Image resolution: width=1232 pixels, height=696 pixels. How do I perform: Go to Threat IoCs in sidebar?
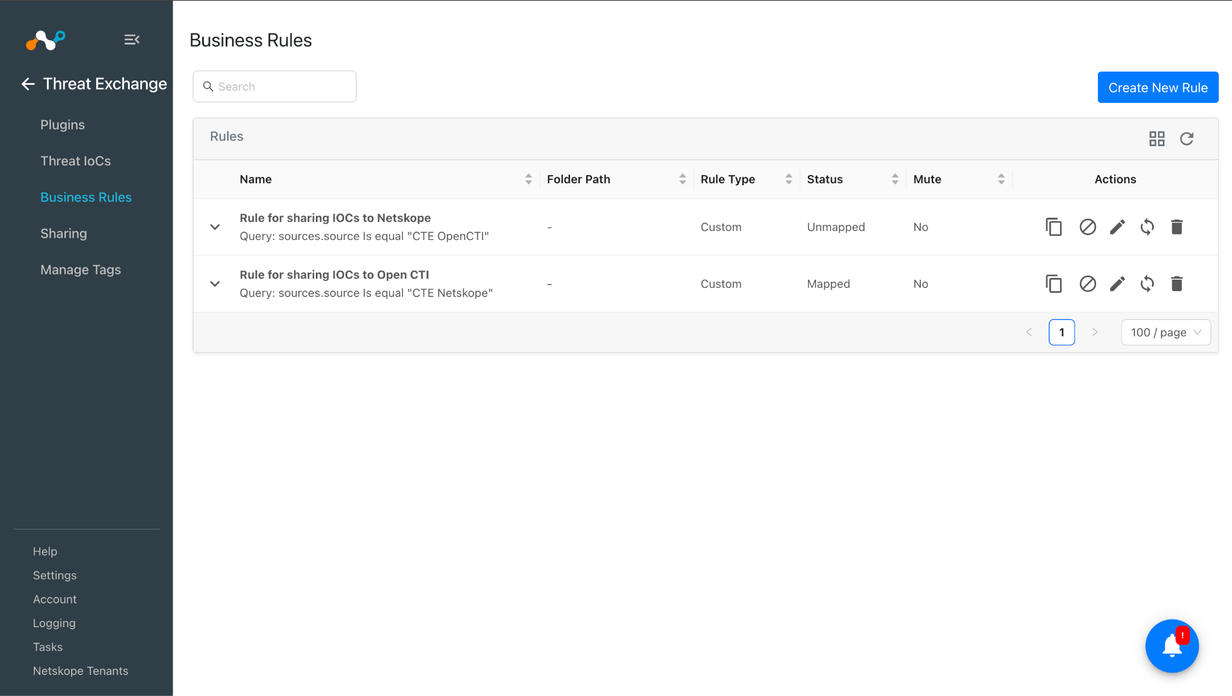[76, 161]
